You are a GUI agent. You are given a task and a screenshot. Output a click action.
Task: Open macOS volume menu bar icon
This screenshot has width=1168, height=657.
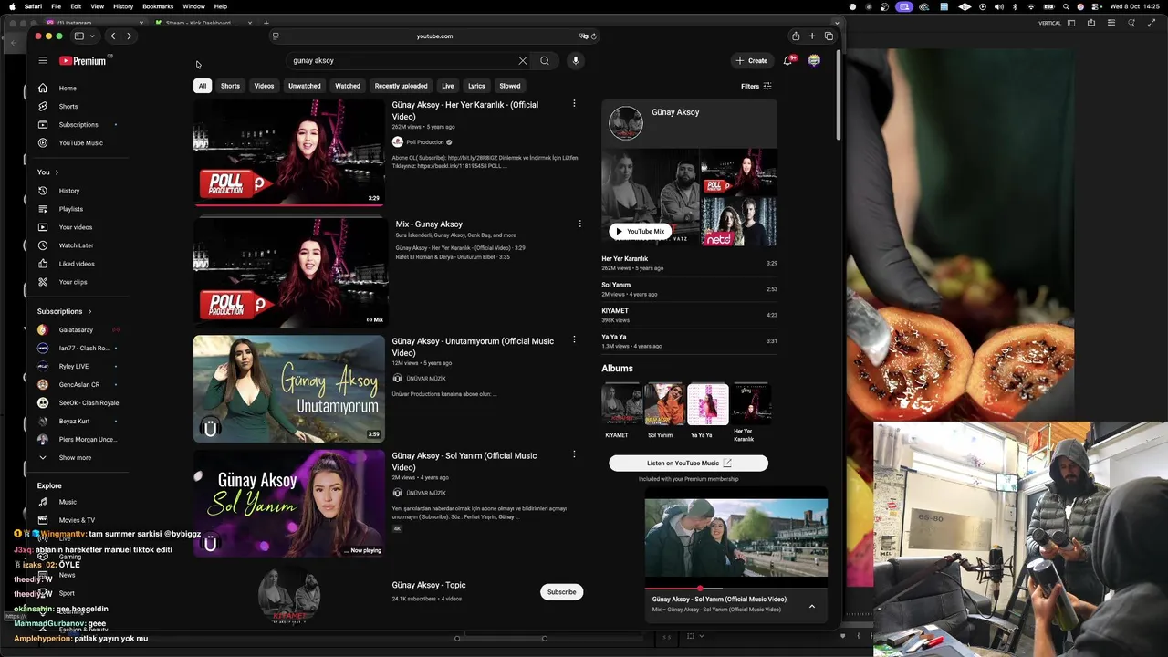(x=999, y=6)
